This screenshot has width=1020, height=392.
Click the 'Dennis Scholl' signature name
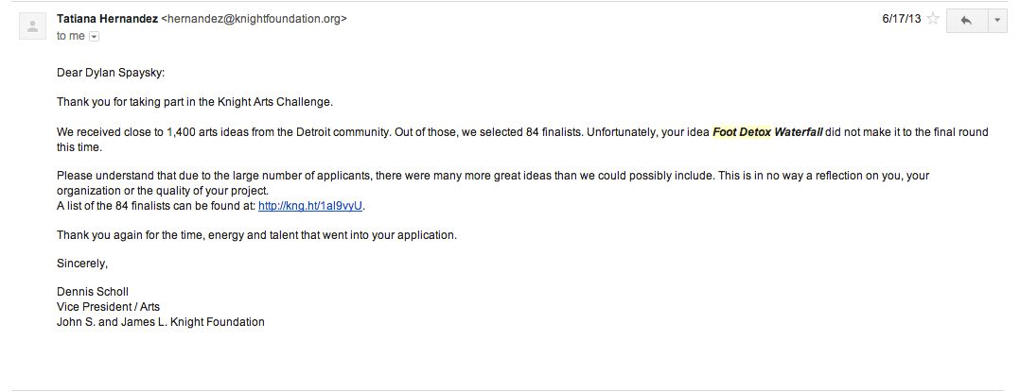(93, 292)
